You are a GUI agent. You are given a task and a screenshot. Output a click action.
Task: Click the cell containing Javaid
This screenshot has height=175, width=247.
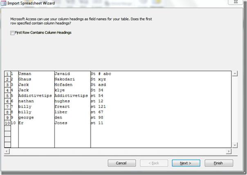pyautogui.click(x=72, y=74)
